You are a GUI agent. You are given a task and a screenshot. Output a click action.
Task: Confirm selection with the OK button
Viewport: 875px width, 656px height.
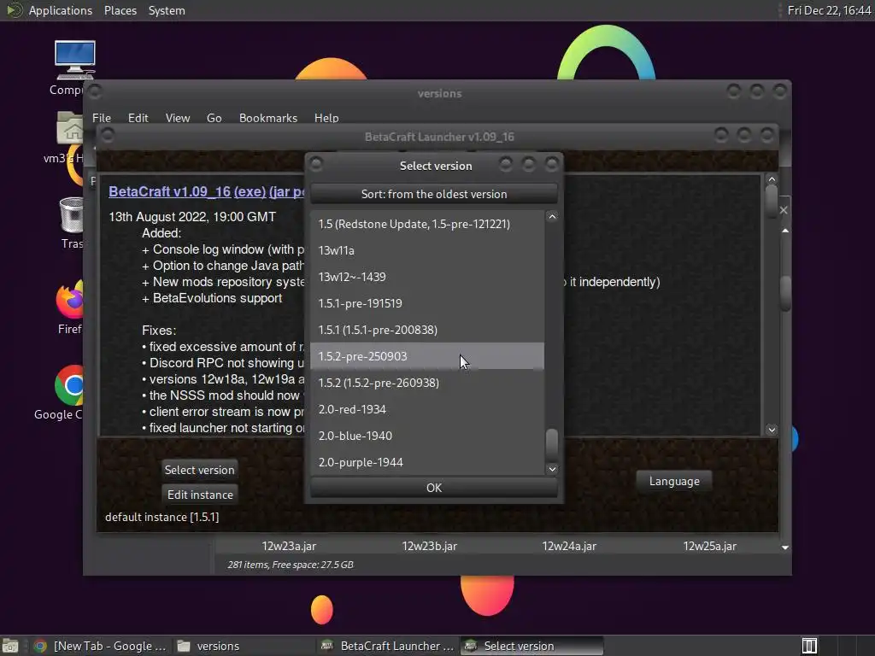coord(433,488)
